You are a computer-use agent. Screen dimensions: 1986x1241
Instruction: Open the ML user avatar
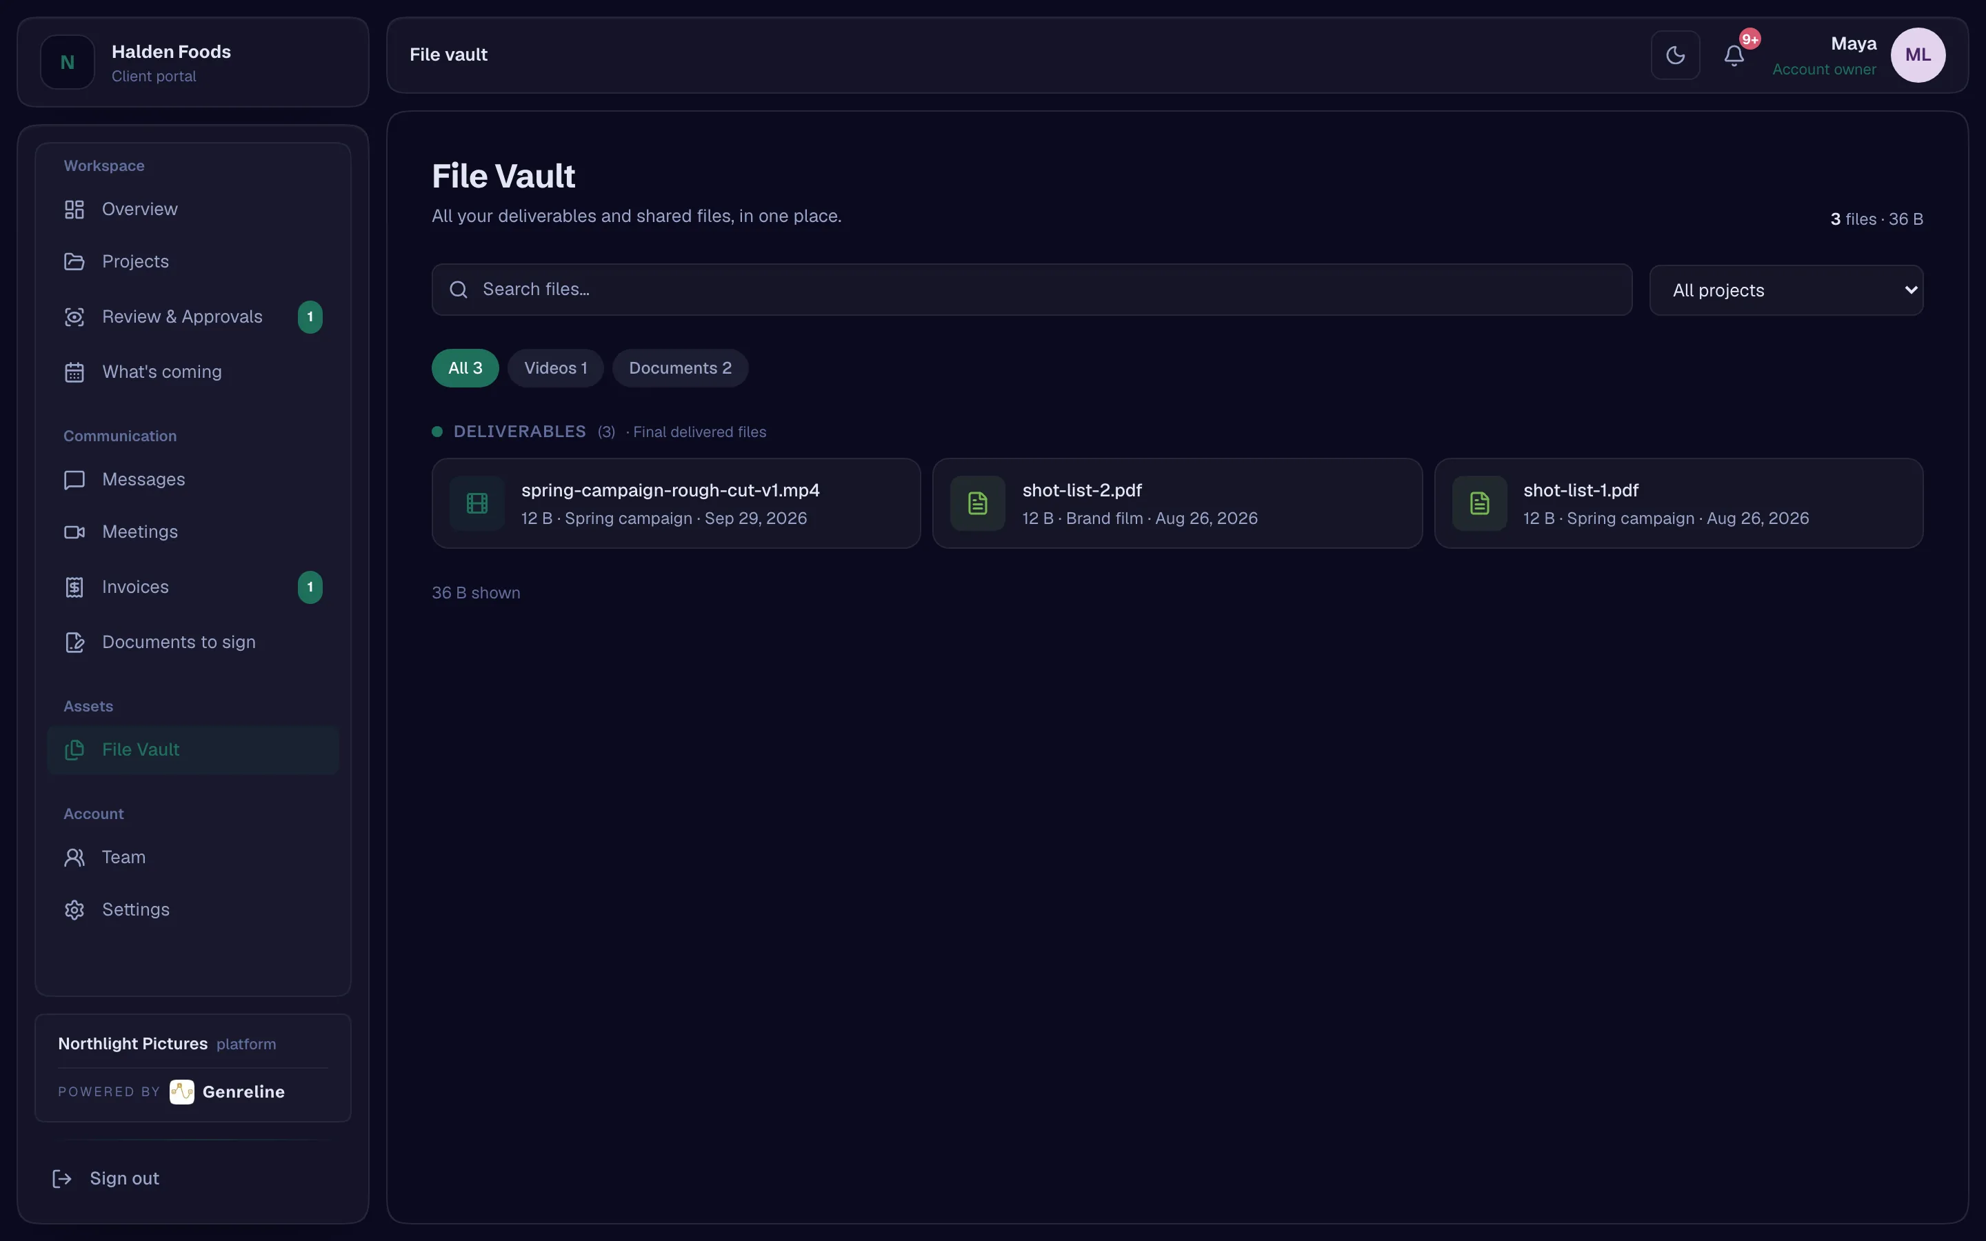pos(1918,55)
